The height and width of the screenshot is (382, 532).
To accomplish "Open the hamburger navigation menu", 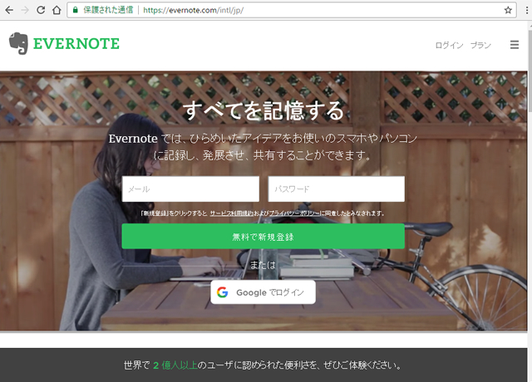I will tap(515, 45).
